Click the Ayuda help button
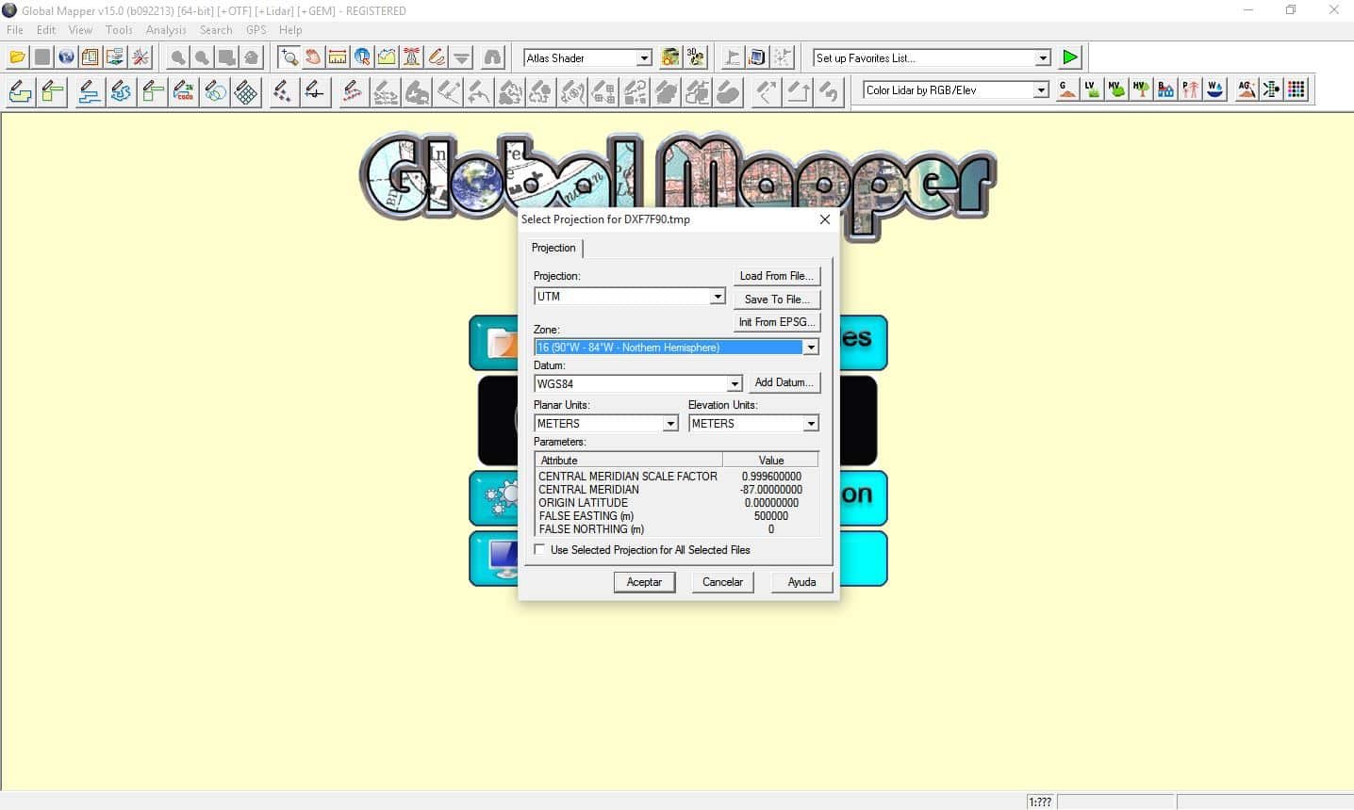 (x=801, y=582)
